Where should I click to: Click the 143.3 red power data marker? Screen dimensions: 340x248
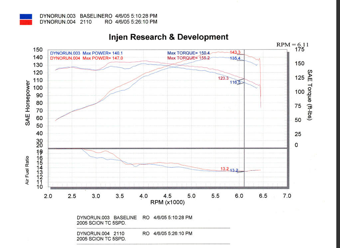click(x=235, y=52)
